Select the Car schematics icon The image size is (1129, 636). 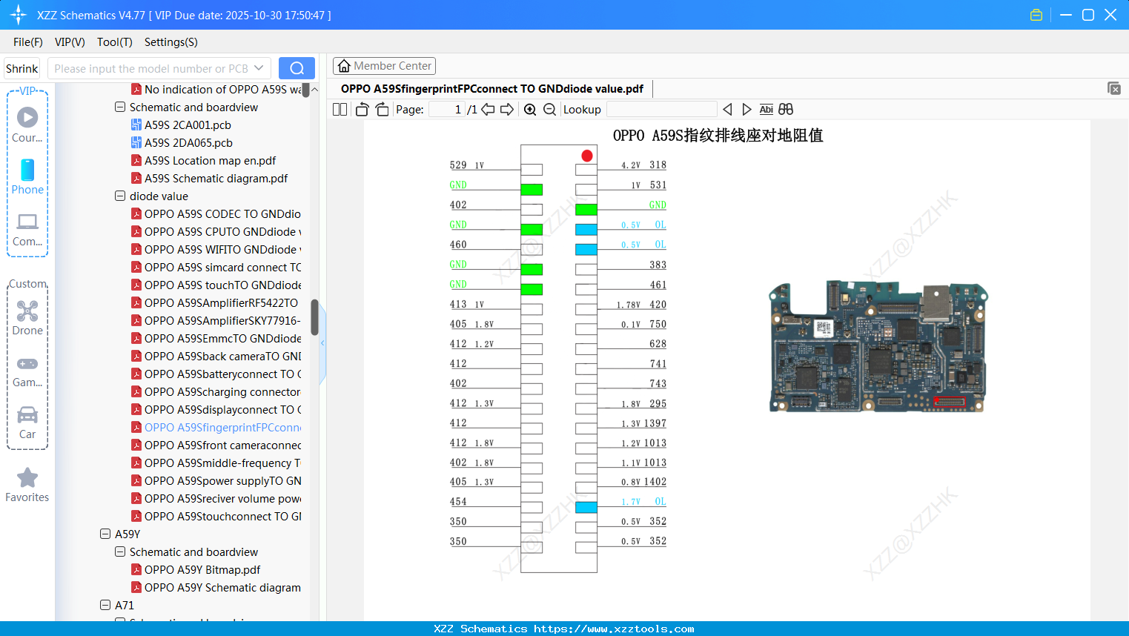click(x=27, y=422)
